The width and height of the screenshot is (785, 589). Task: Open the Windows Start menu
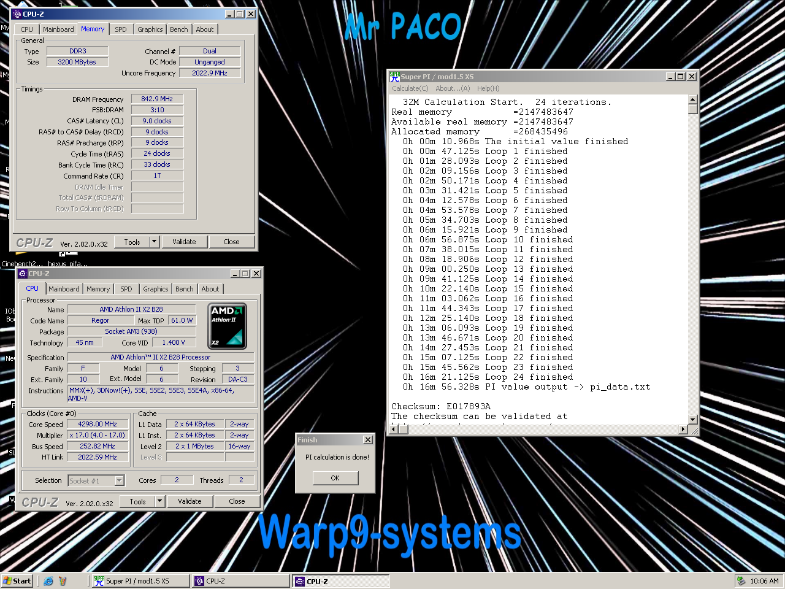click(17, 581)
